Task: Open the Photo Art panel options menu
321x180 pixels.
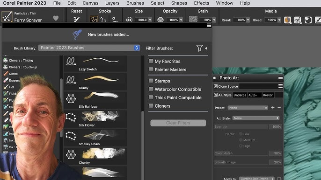Action: click(280, 78)
